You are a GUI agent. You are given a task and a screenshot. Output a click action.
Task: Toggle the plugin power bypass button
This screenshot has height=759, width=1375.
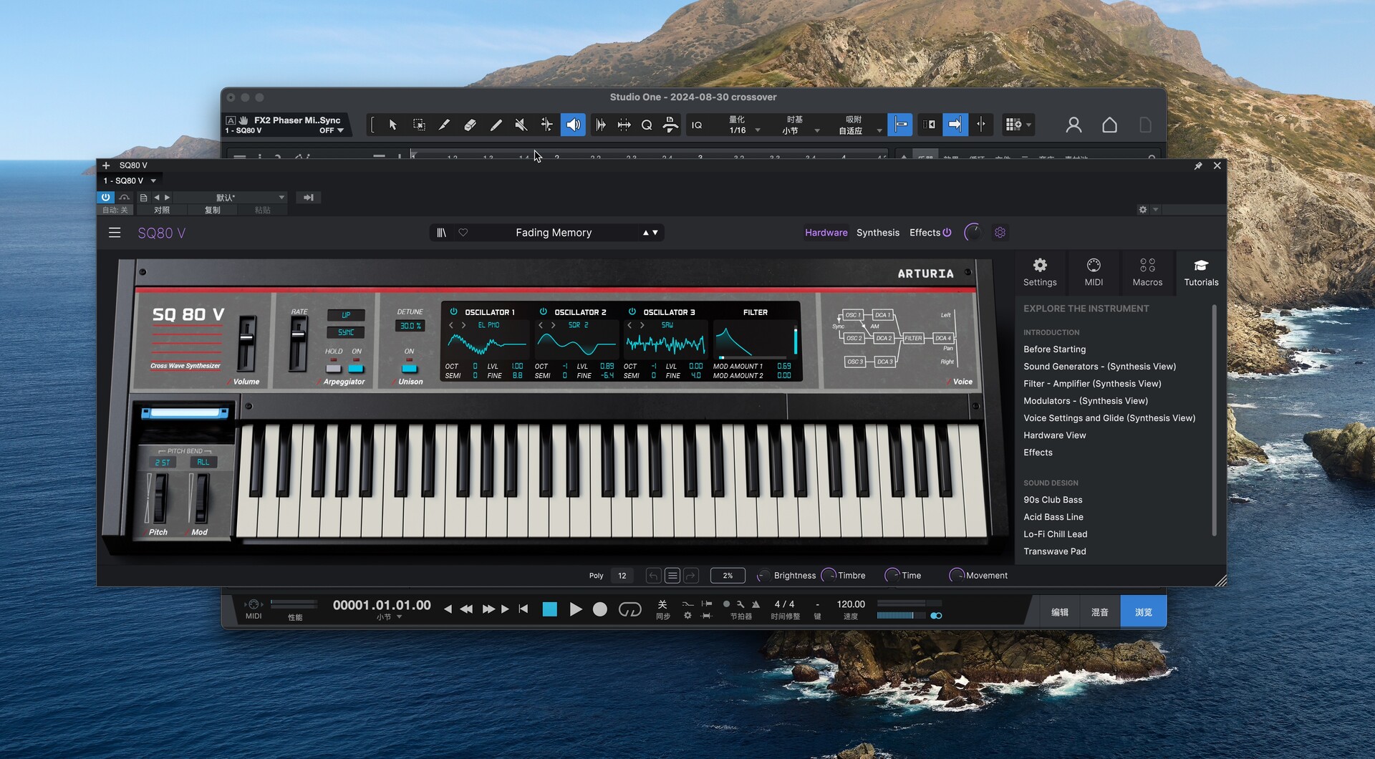105,197
